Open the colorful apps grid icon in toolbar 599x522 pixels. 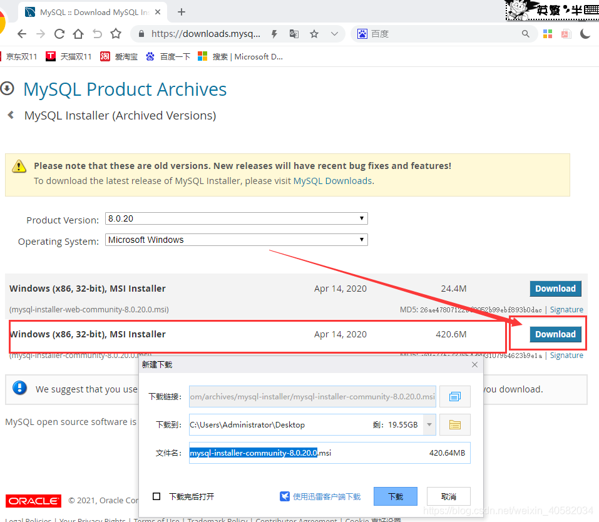point(548,34)
